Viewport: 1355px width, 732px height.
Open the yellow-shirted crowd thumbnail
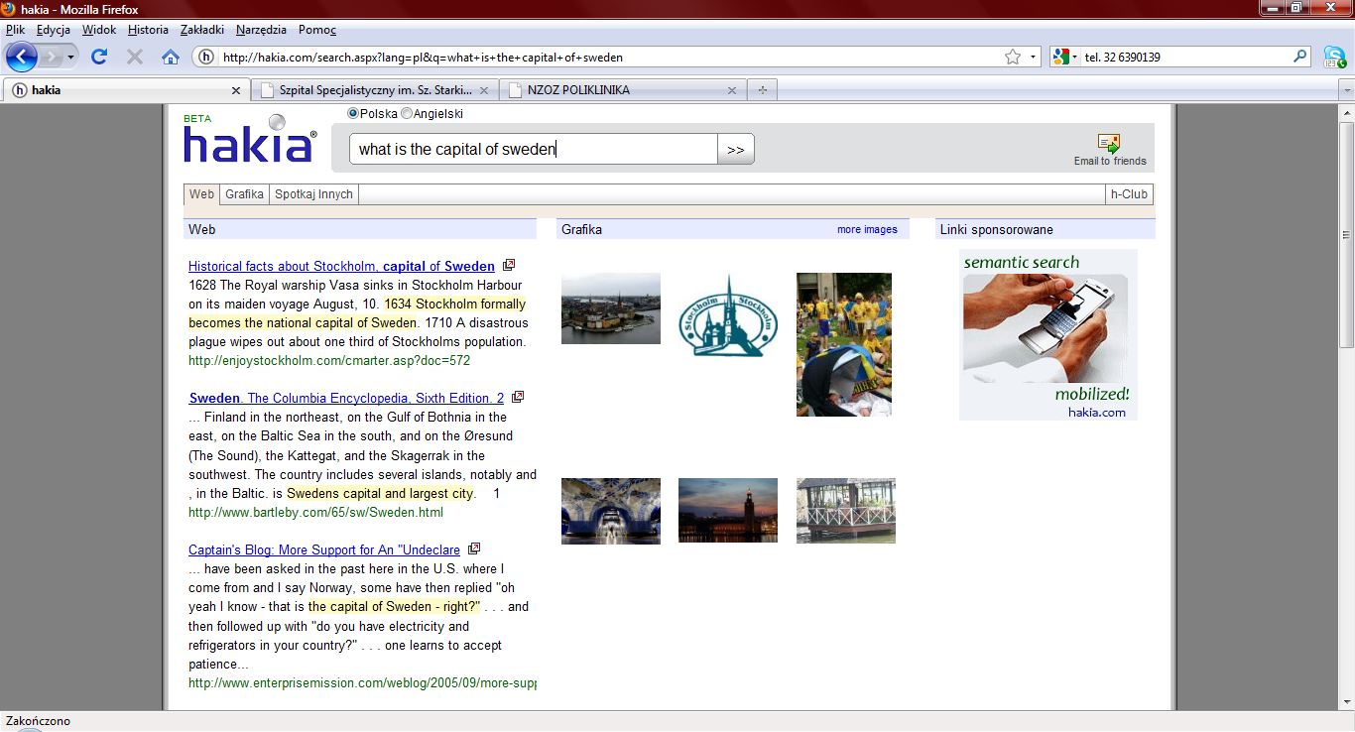(x=844, y=344)
